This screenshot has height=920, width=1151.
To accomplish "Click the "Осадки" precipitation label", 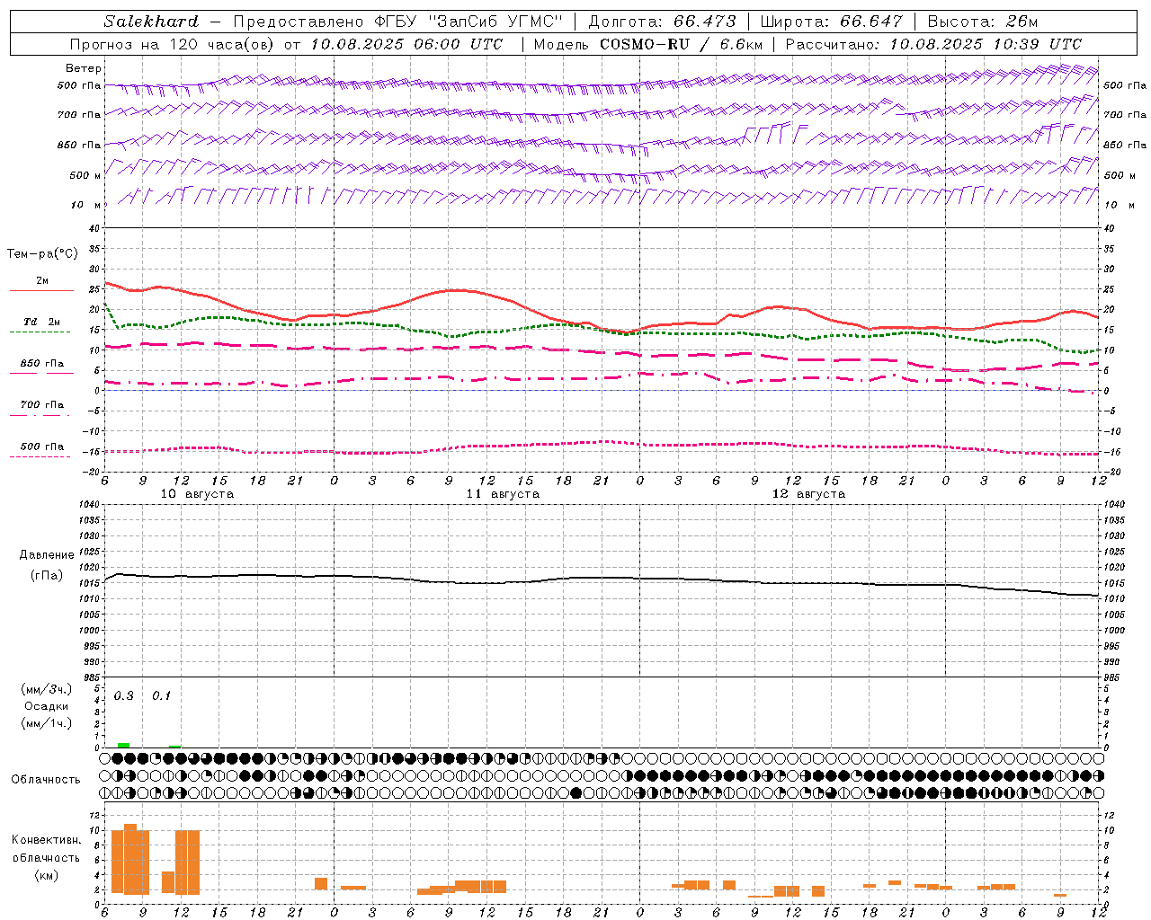I will pos(46,706).
